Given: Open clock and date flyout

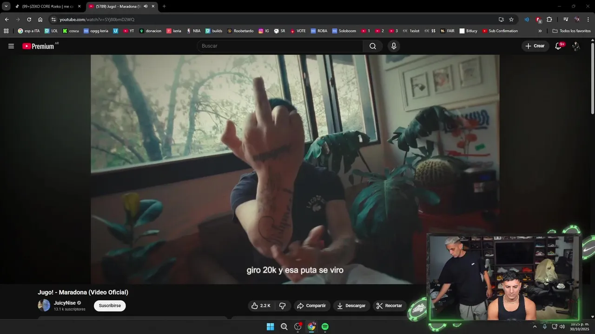Looking at the screenshot, I should 580,327.
